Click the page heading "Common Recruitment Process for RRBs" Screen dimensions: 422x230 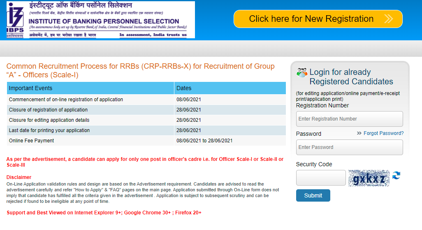(x=141, y=70)
